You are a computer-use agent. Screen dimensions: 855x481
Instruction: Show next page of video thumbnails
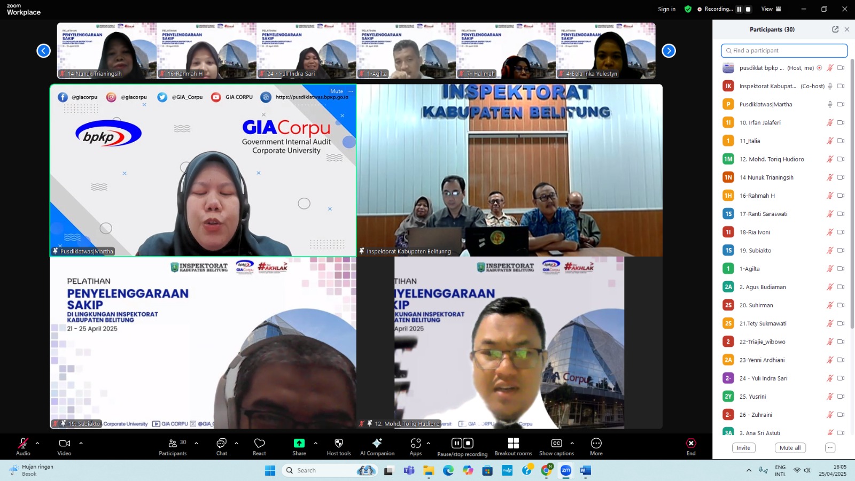pyautogui.click(x=669, y=51)
